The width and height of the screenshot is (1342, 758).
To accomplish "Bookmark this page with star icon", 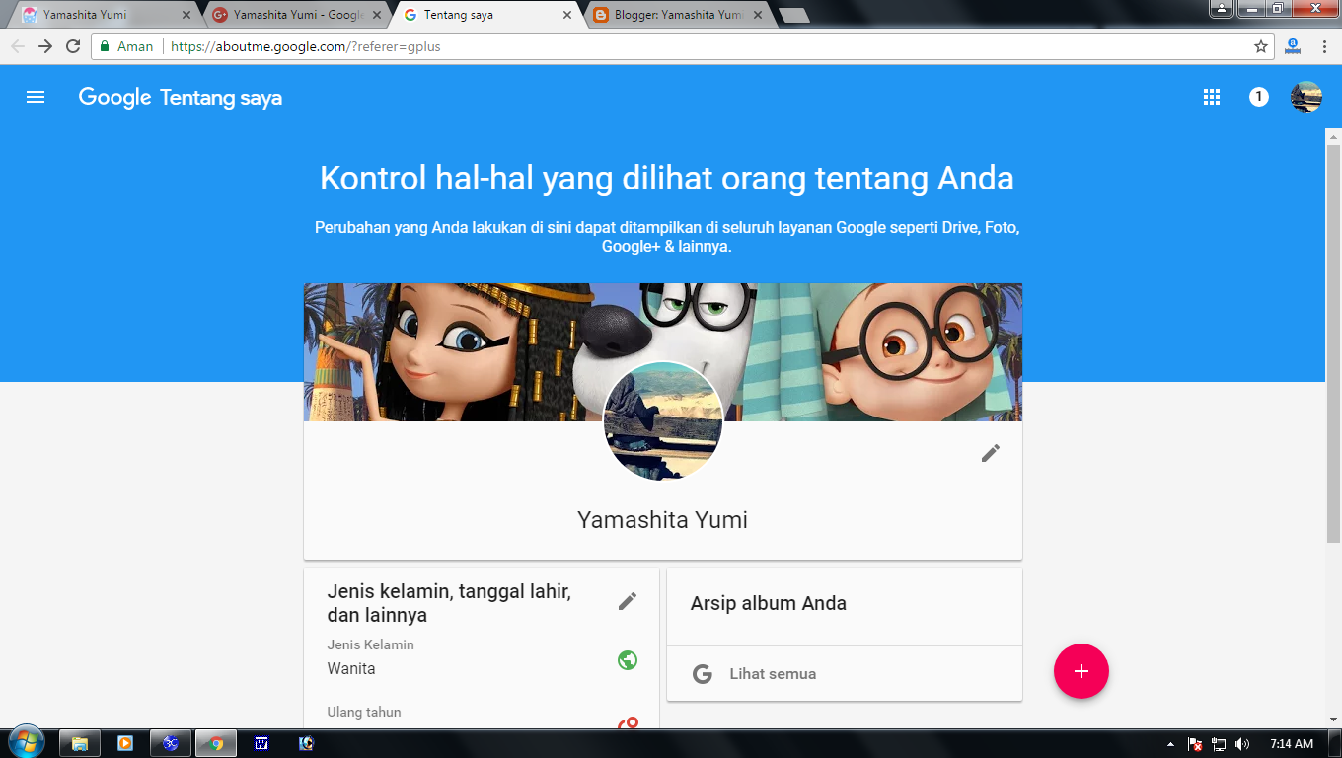I will (x=1260, y=46).
